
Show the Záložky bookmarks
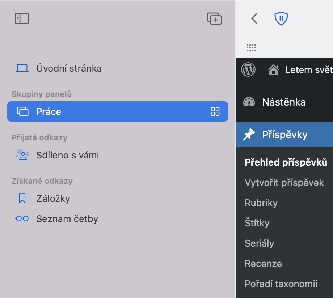[x=53, y=198]
